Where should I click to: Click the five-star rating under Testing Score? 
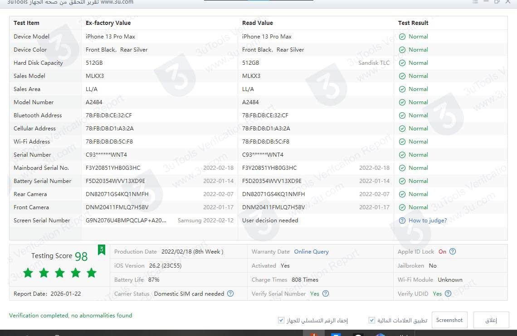point(59,273)
